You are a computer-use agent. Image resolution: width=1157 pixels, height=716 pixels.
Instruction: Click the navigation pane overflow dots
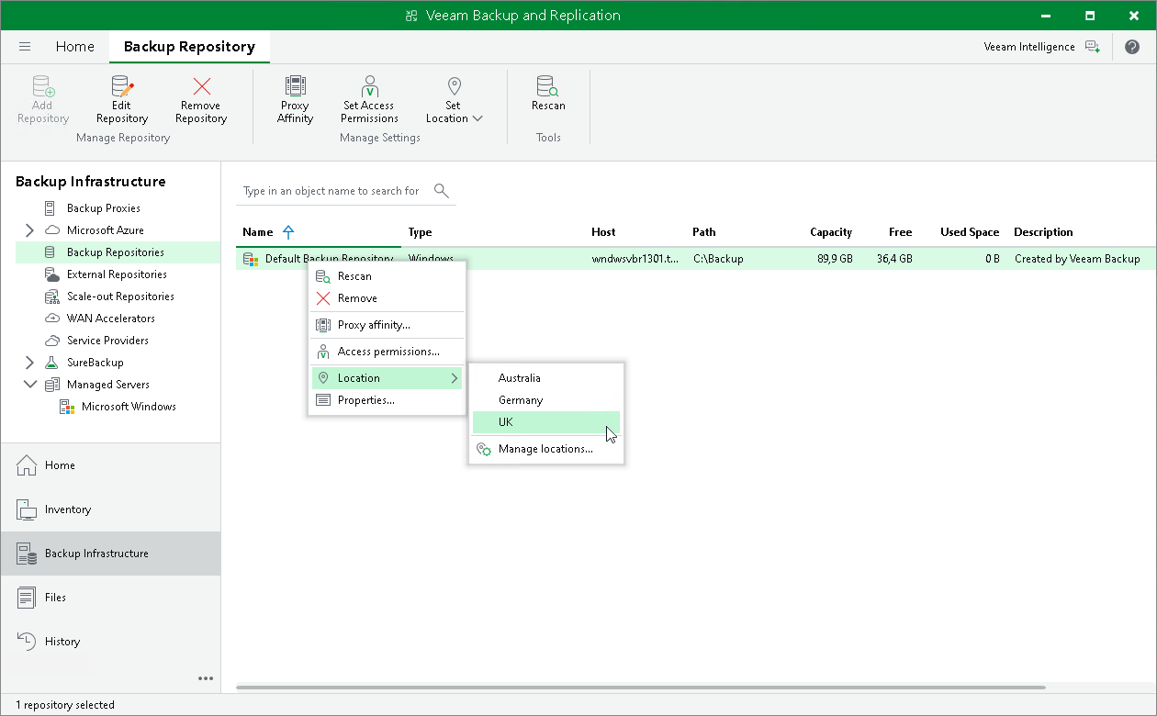pyautogui.click(x=206, y=678)
